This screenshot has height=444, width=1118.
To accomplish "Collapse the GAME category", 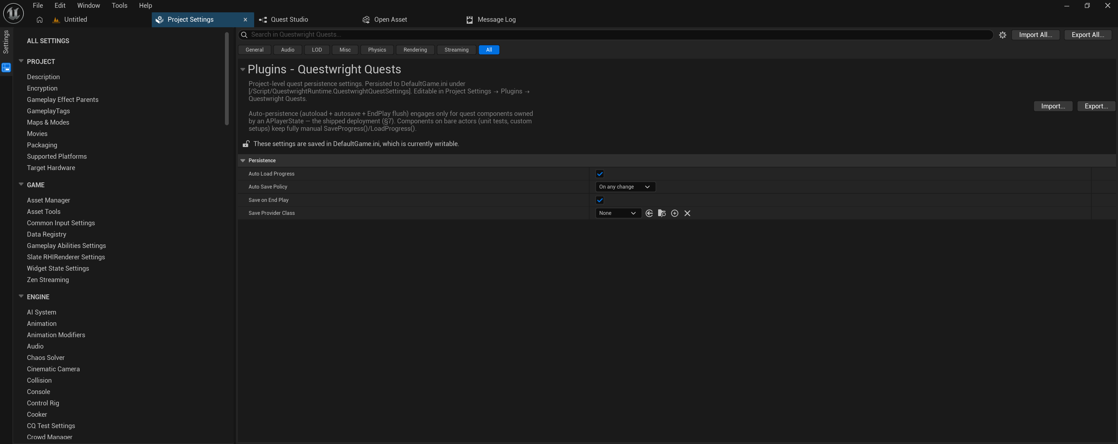I will [21, 184].
